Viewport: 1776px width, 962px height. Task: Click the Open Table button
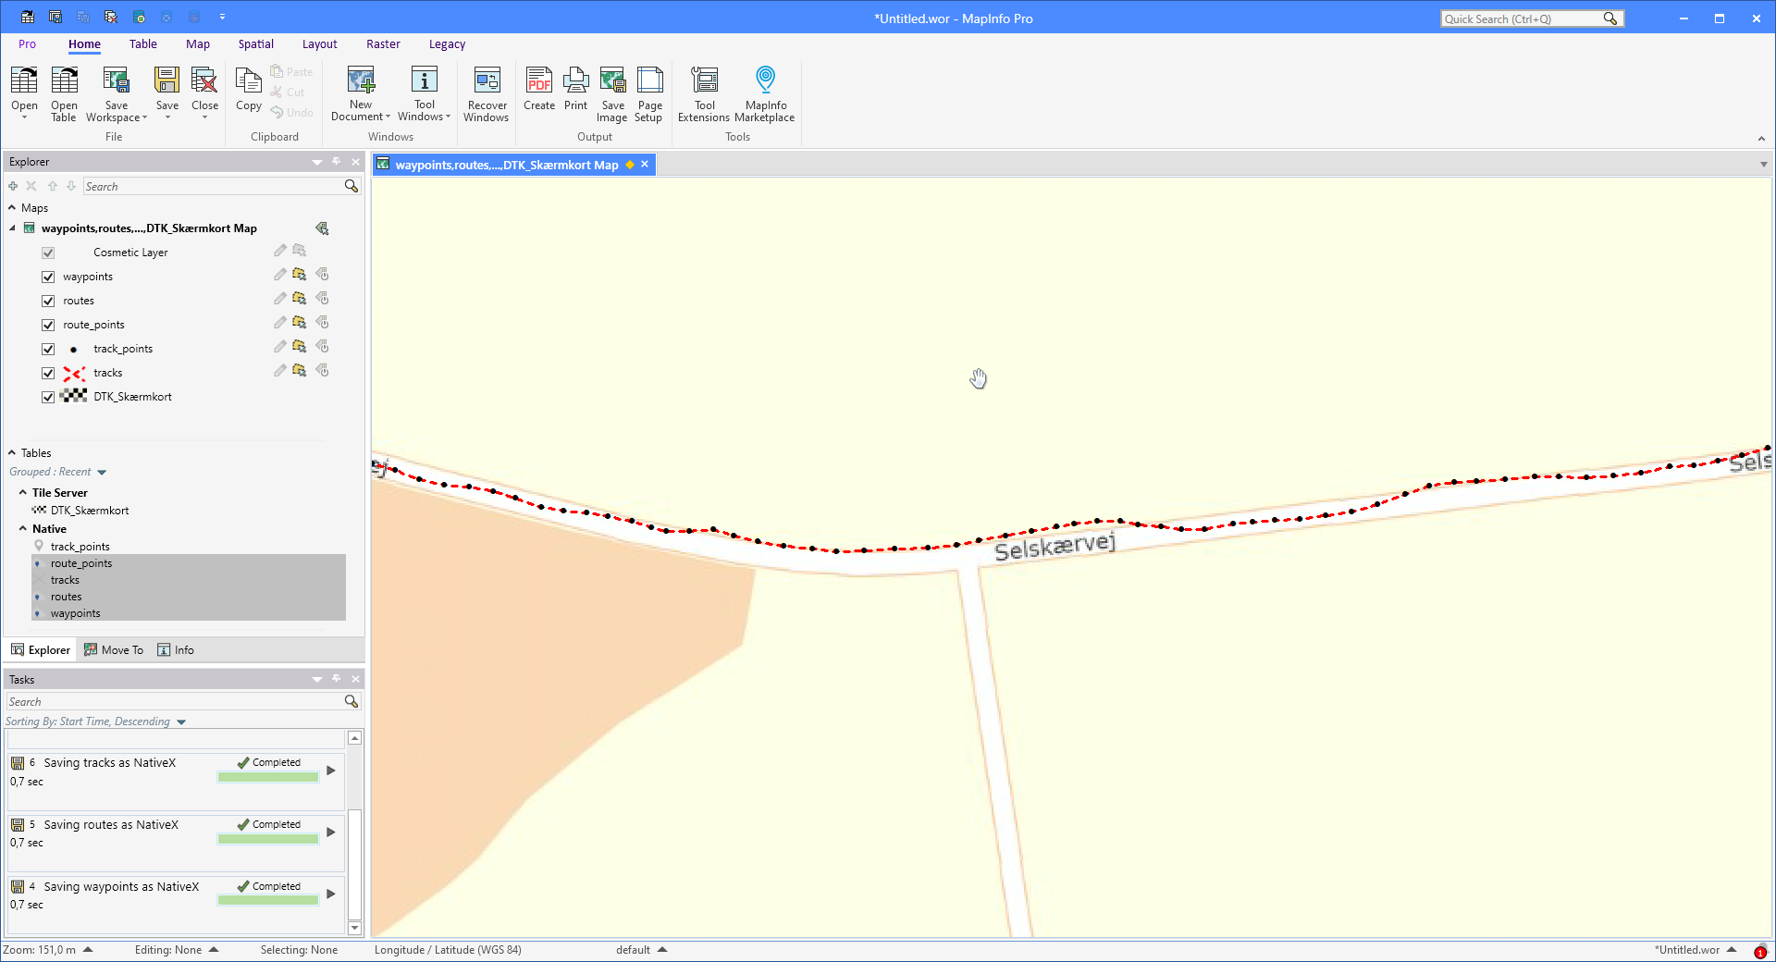coord(64,92)
